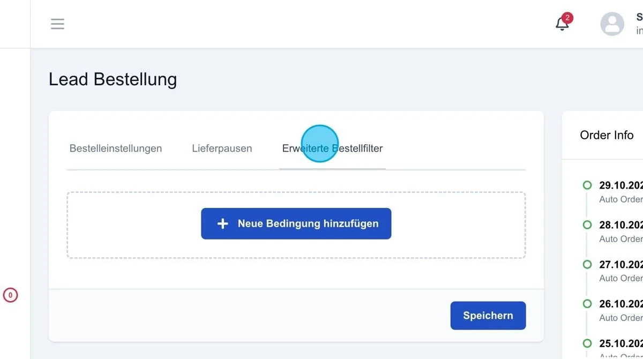Select Erweiterte Bestellfilter tab

pyautogui.click(x=332, y=148)
